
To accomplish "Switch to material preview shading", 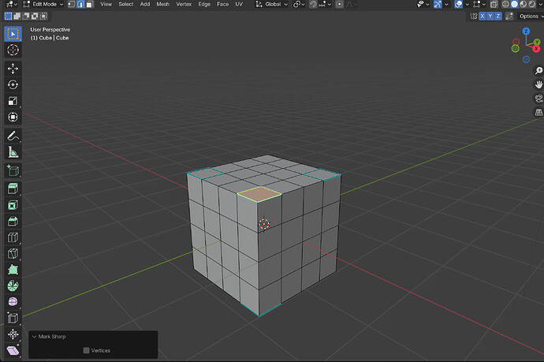I will click(x=524, y=4).
